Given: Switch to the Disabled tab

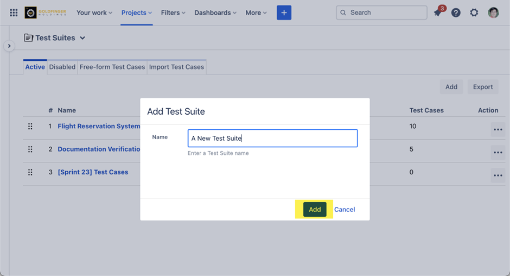Looking at the screenshot, I should pyautogui.click(x=62, y=67).
